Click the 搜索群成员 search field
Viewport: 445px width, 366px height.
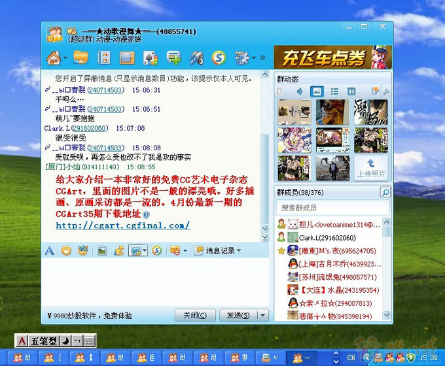[x=332, y=208]
